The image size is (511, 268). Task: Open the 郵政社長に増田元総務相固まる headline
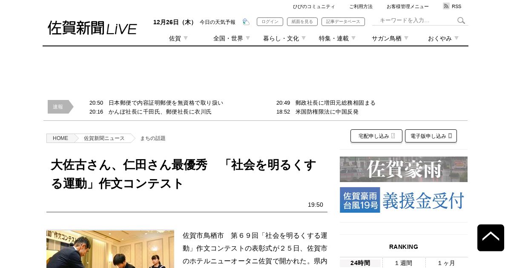[336, 103]
